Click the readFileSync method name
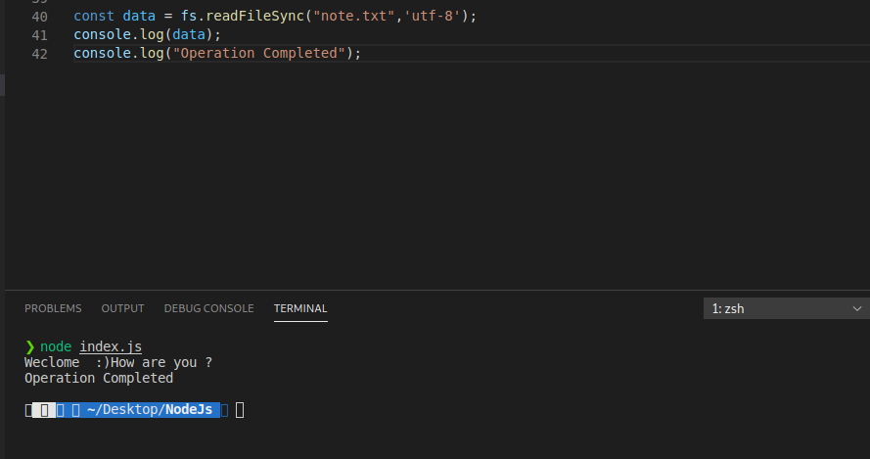Screen dimensions: 870x459 point(254,16)
